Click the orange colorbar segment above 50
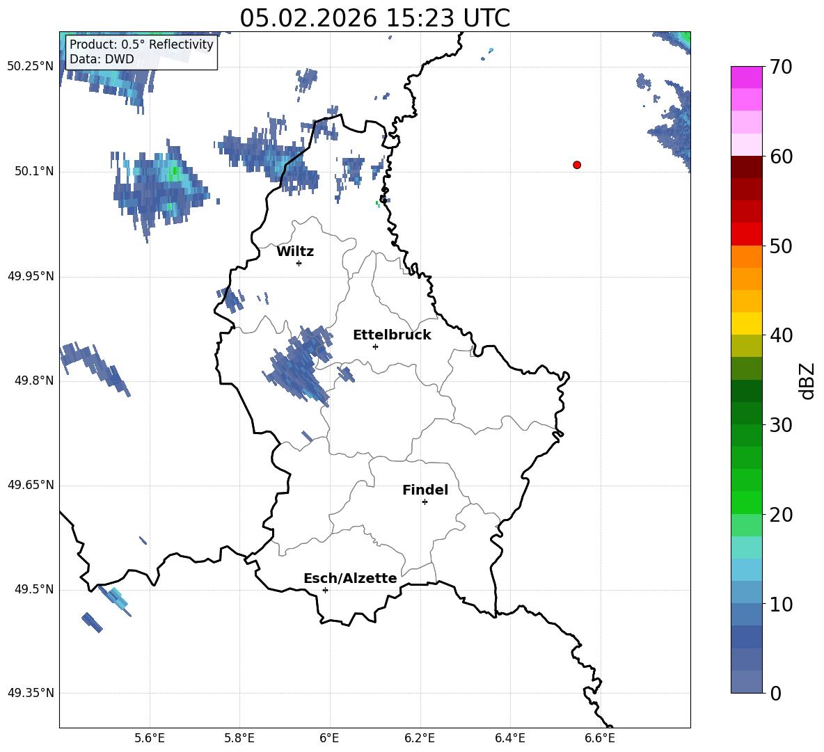 pyautogui.click(x=746, y=257)
